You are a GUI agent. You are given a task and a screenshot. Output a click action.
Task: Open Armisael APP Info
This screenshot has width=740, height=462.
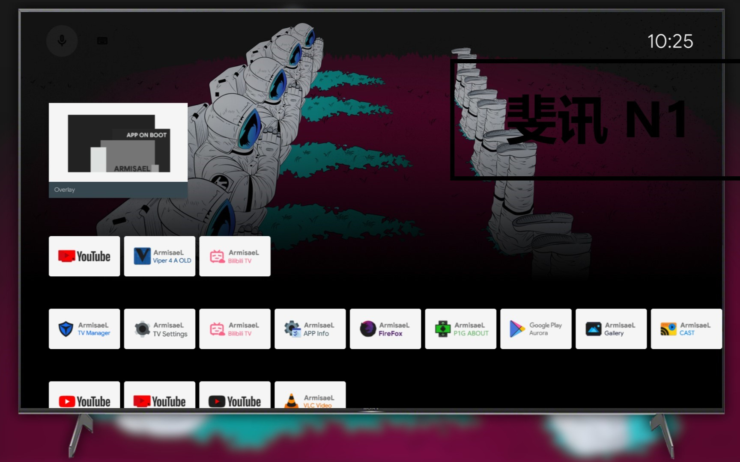pyautogui.click(x=310, y=329)
